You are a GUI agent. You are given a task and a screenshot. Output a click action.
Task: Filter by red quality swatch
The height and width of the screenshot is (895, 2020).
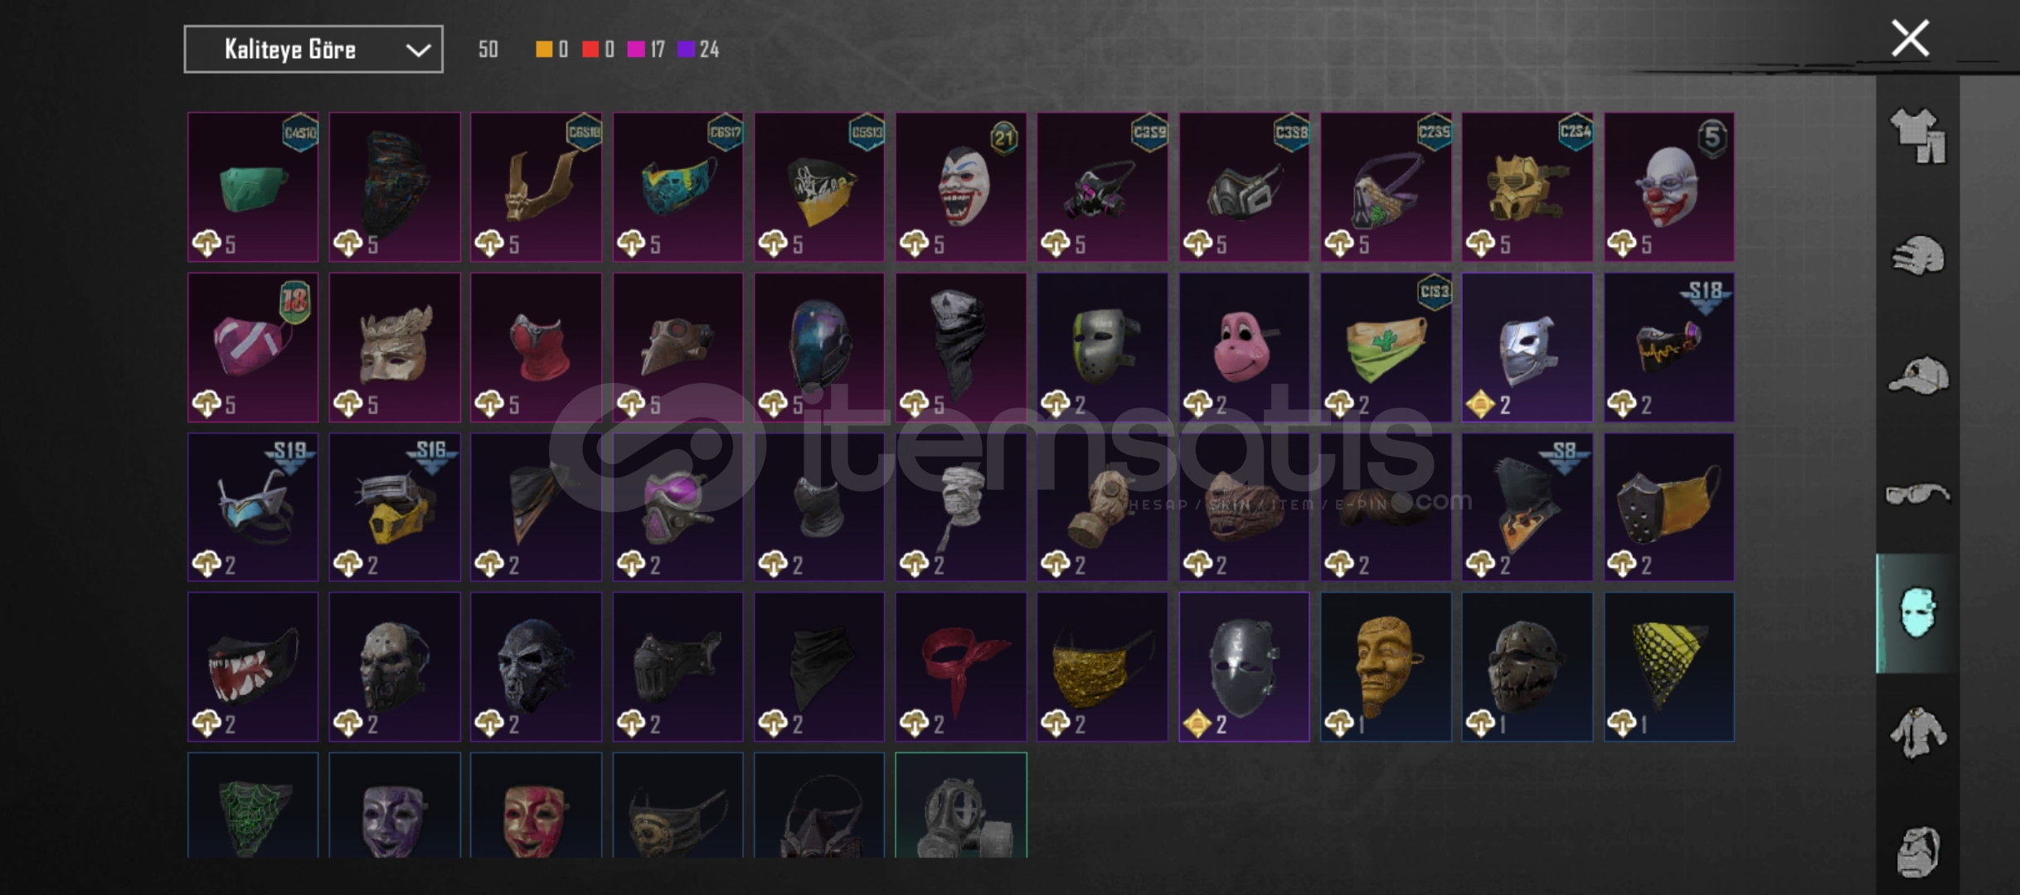[598, 50]
